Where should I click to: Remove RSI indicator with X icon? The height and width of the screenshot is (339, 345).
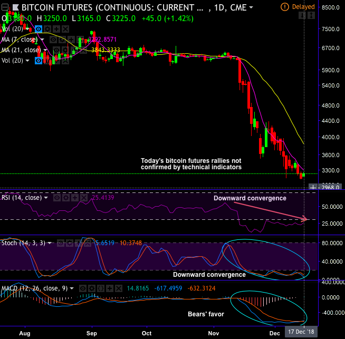tap(83, 198)
